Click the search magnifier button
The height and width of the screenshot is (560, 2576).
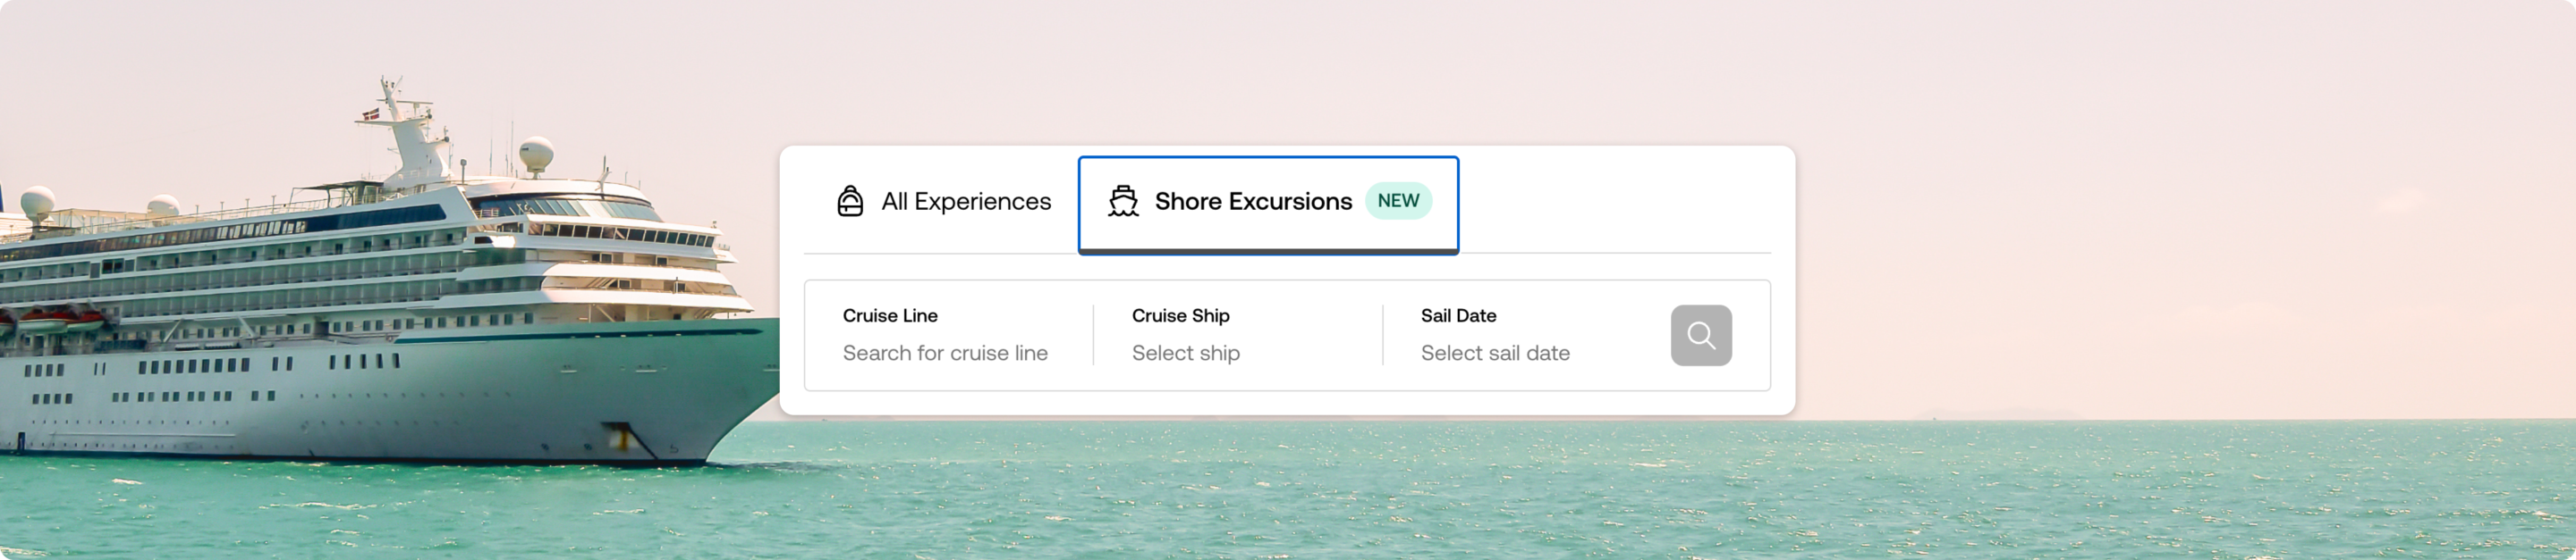pyautogui.click(x=1700, y=336)
